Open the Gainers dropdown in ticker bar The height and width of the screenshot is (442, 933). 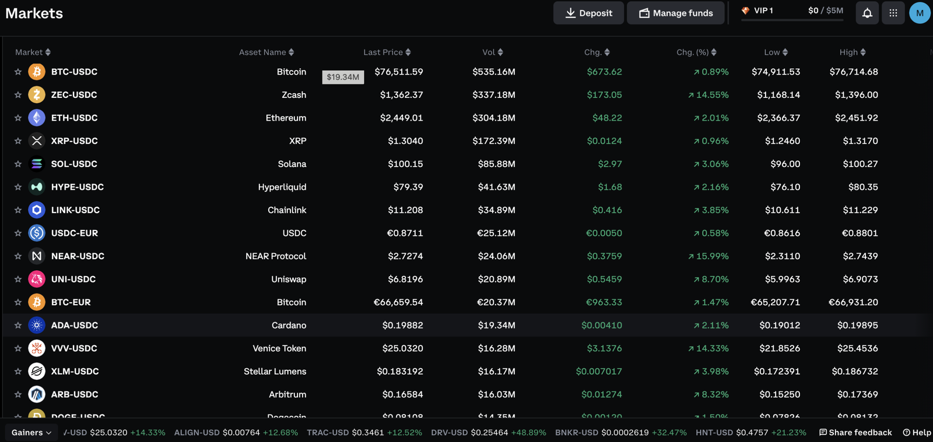(x=31, y=432)
